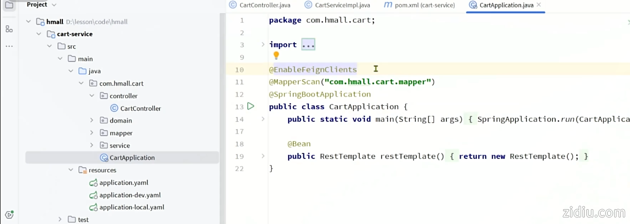Expand the mapper package folder
Image resolution: width=630 pixels, height=224 pixels.
point(92,133)
